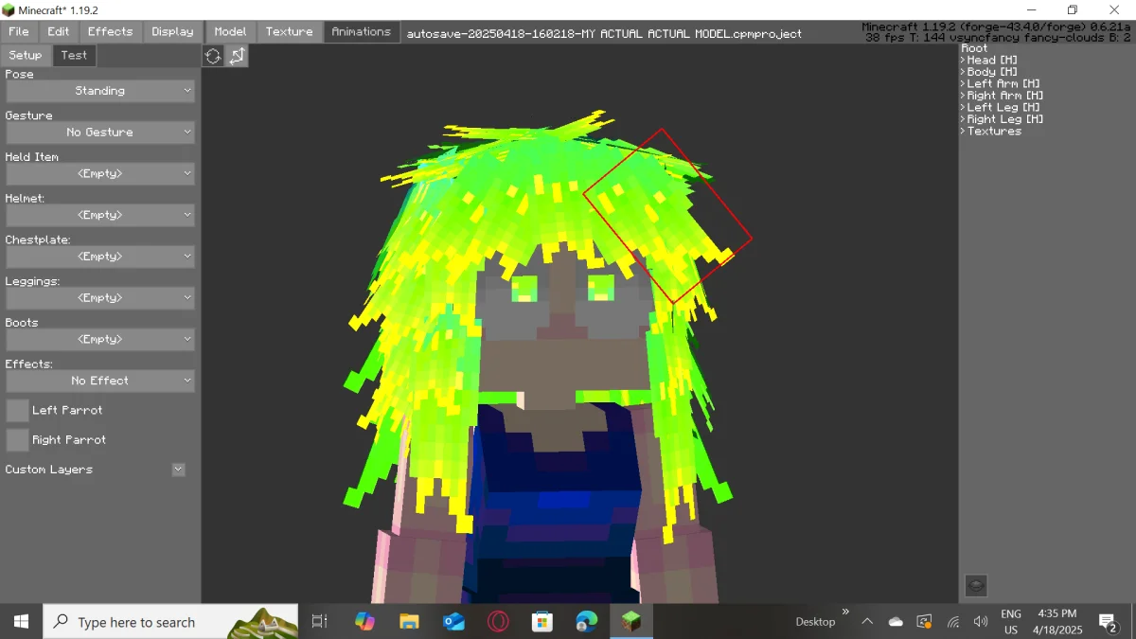
Task: Open Microsoft Store from taskbar
Action: tap(542, 622)
